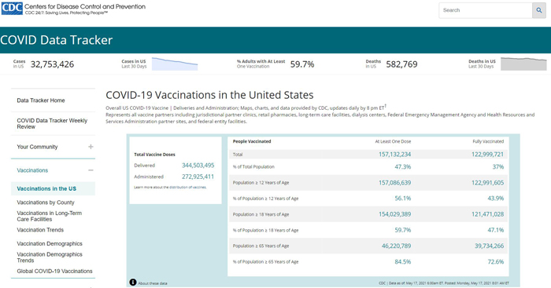The height and width of the screenshot is (288, 551).
Task: Click the search magnifier button
Action: [538, 10]
